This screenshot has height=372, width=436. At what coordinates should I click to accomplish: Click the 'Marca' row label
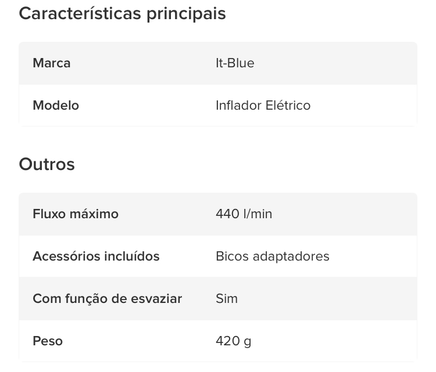click(x=52, y=63)
